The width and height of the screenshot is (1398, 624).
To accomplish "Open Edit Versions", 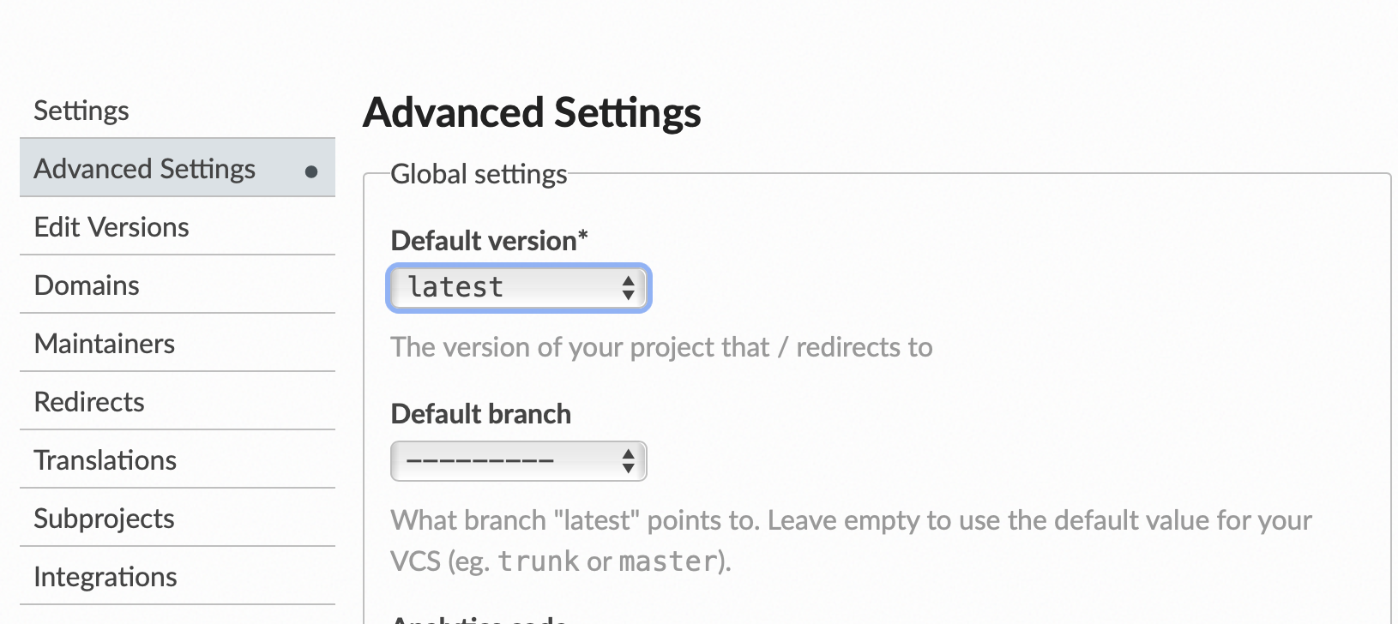I will tap(111, 226).
